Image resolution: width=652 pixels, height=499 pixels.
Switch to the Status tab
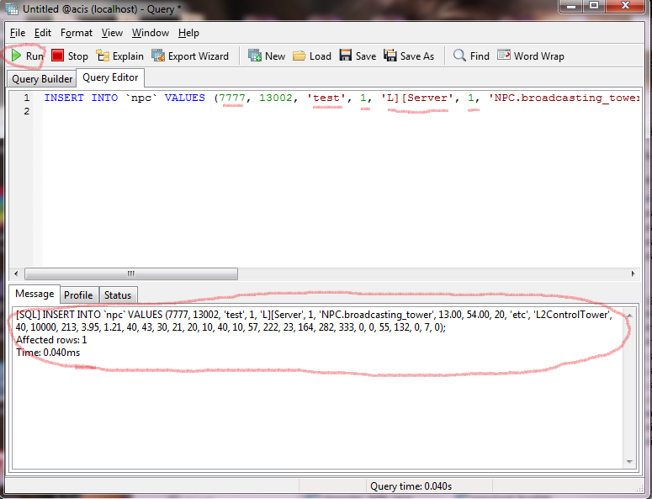118,295
